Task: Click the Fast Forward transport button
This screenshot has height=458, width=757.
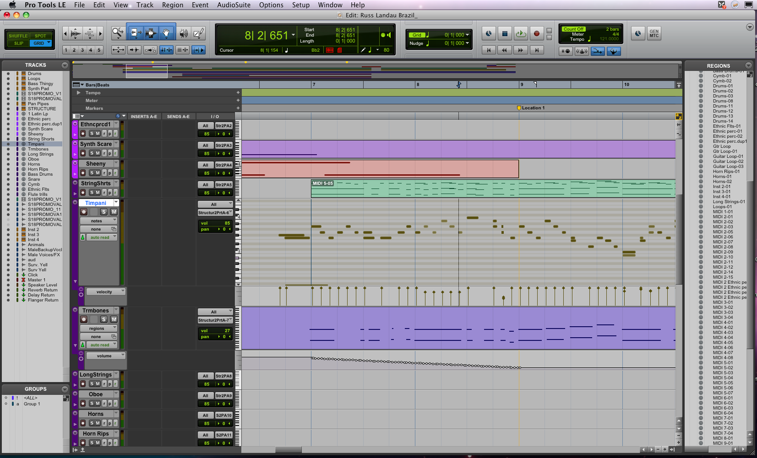Action: (521, 50)
